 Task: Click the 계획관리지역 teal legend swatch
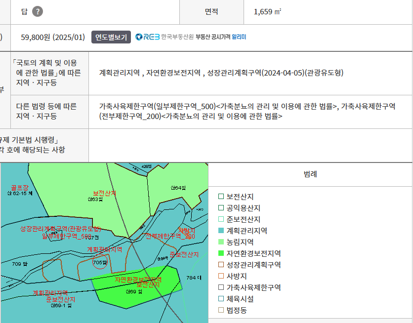221,230
